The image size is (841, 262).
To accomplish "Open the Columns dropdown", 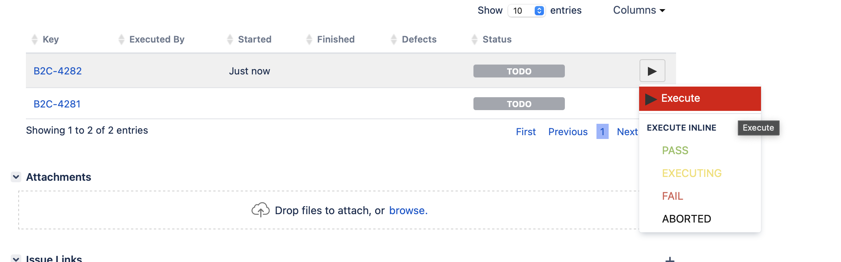I will [x=639, y=10].
